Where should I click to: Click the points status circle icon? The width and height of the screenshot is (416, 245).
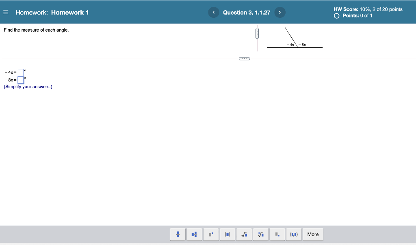(x=336, y=16)
